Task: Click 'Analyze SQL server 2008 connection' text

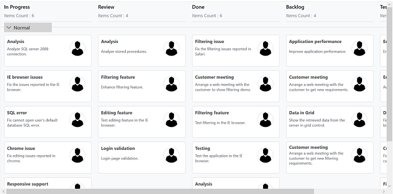Action: [x=28, y=51]
